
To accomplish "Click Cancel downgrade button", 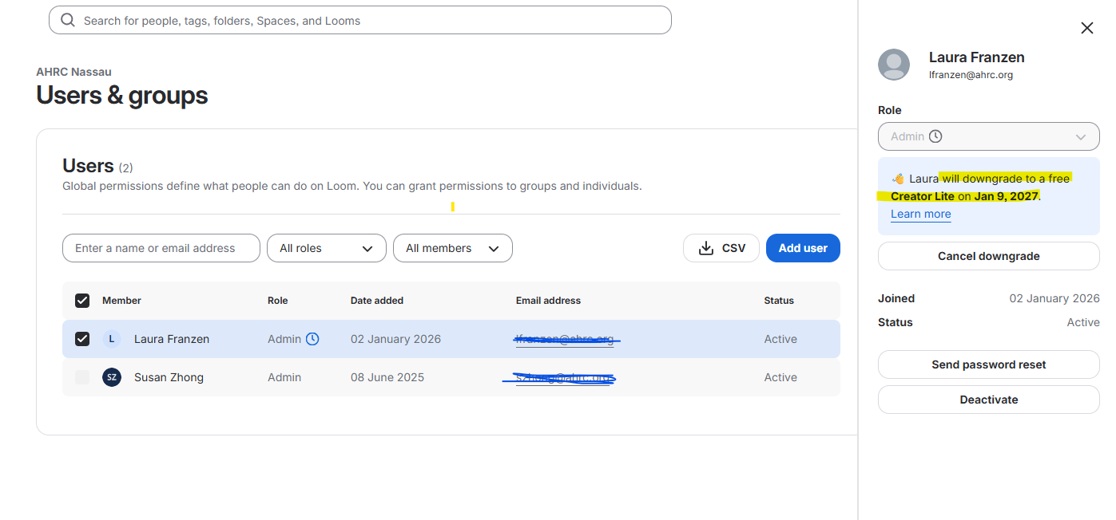I will coord(989,256).
